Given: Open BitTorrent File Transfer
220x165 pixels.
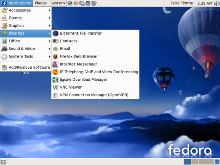Looking at the screenshot, I should (x=96, y=34).
